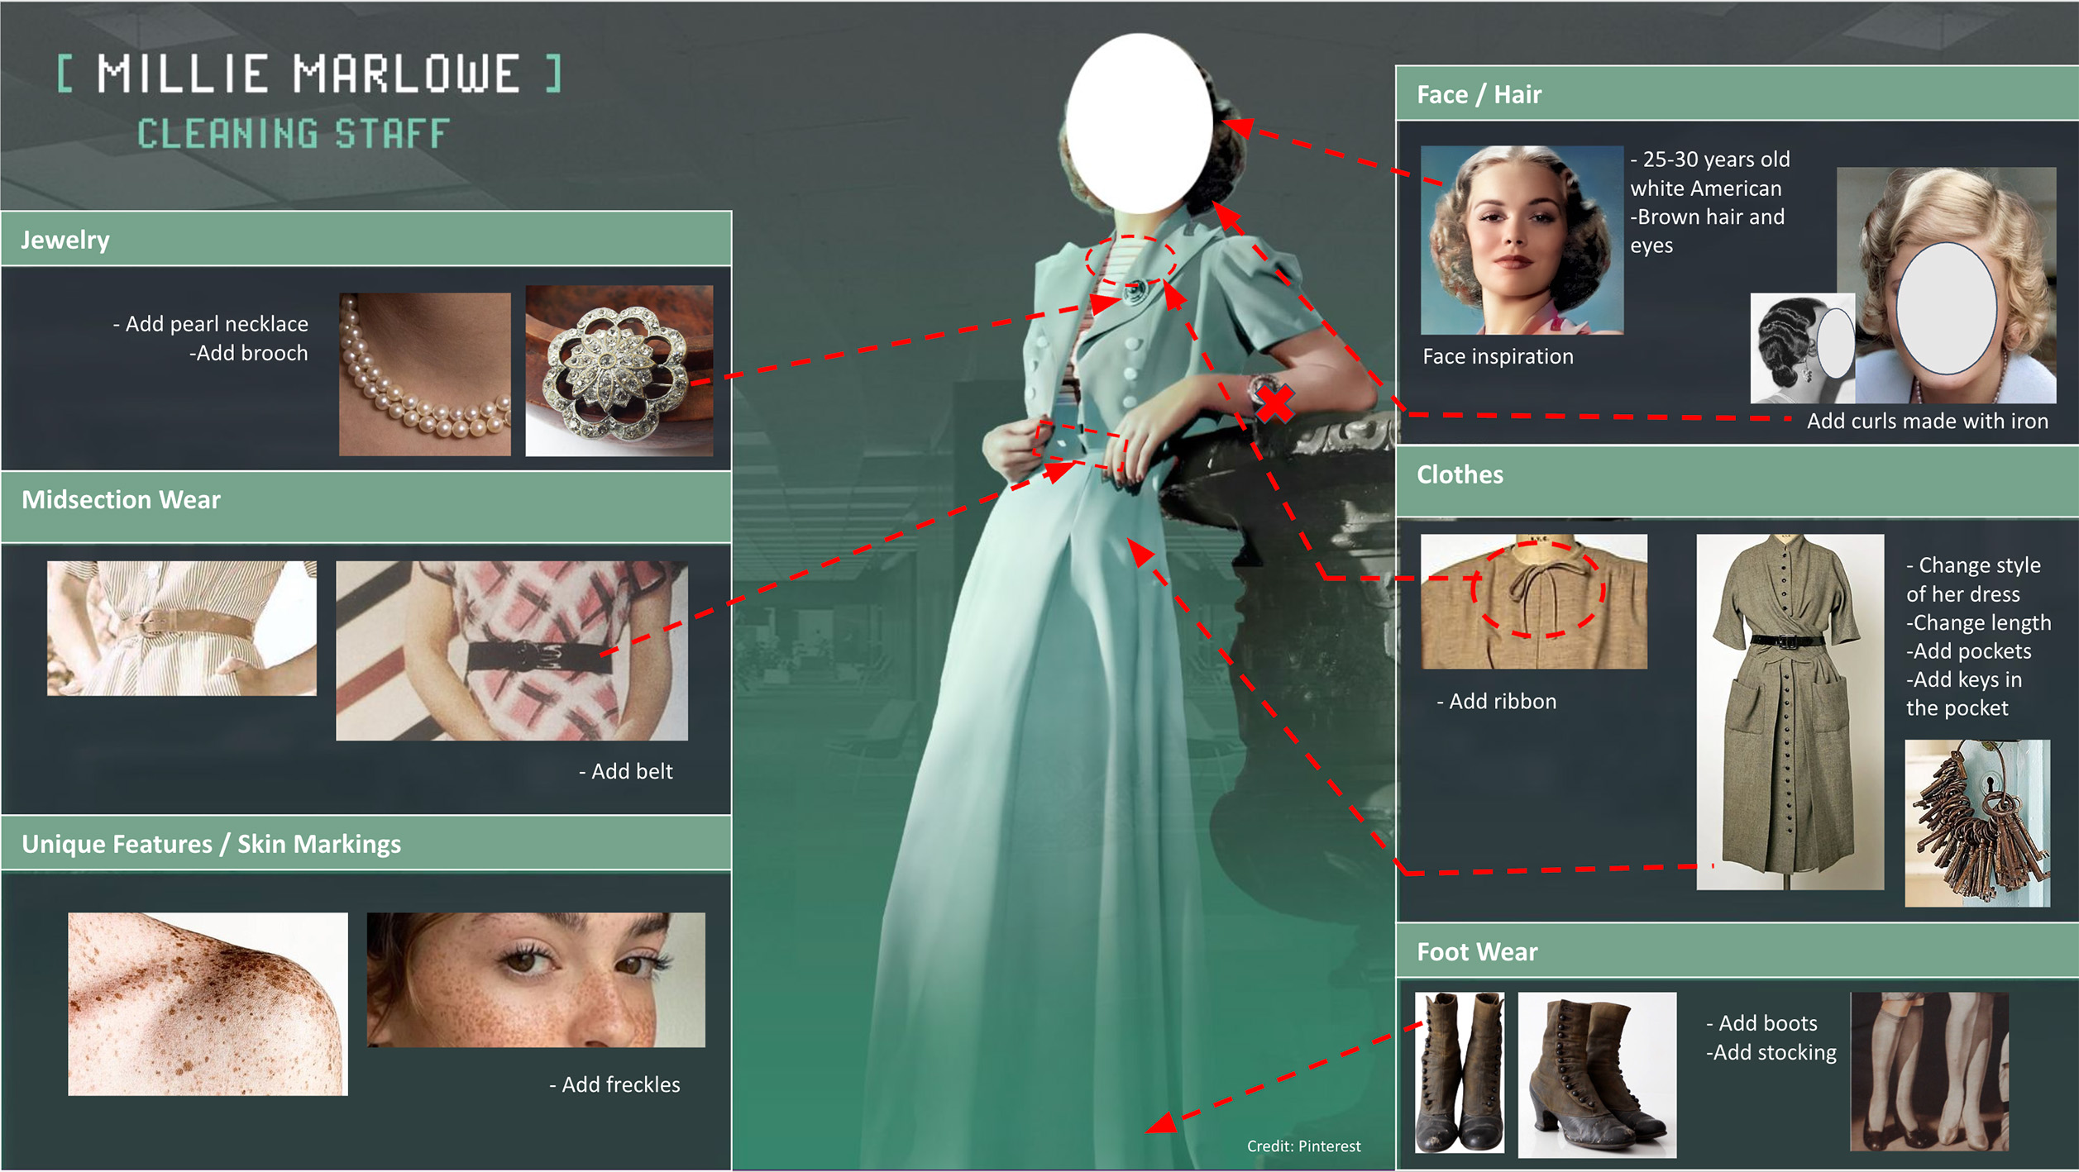The width and height of the screenshot is (2079, 1172).
Task: Click the red X mark on the wrist
Action: coord(1274,405)
